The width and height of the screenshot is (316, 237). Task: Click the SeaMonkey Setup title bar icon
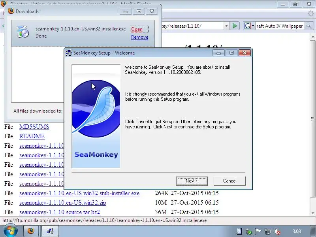(x=69, y=53)
